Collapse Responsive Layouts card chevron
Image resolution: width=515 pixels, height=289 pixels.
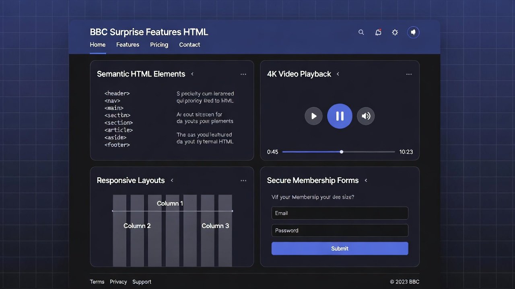172,180
